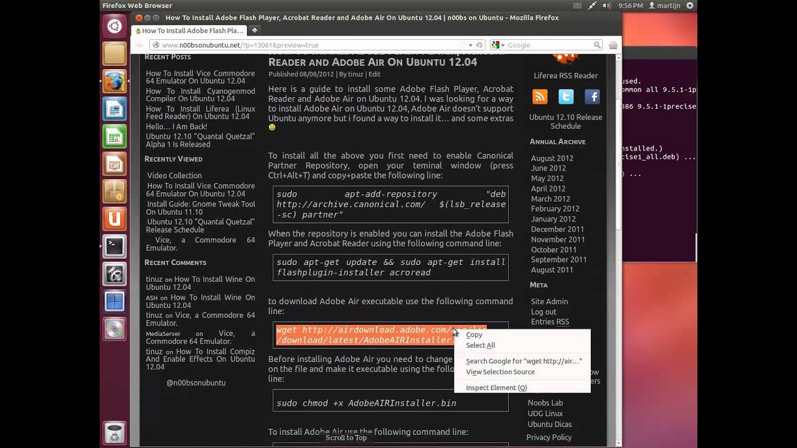Open Ubuntu Dash home launcher
This screenshot has width=797, height=448.
tap(115, 26)
